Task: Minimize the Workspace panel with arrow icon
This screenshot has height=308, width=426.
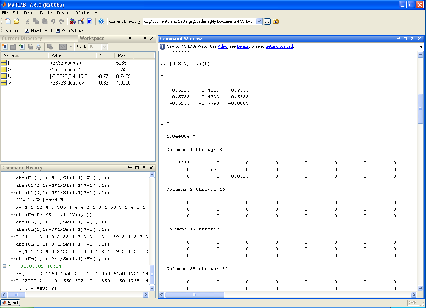Action: 131,39
